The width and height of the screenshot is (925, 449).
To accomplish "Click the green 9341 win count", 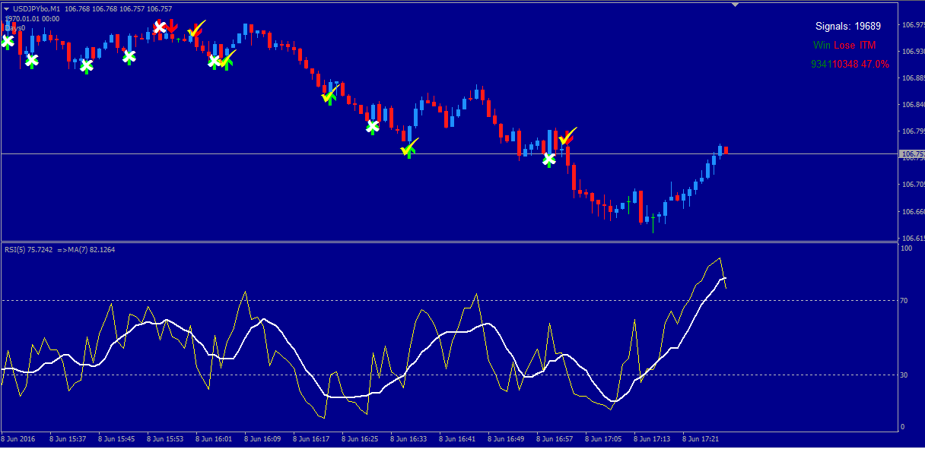I will [822, 65].
